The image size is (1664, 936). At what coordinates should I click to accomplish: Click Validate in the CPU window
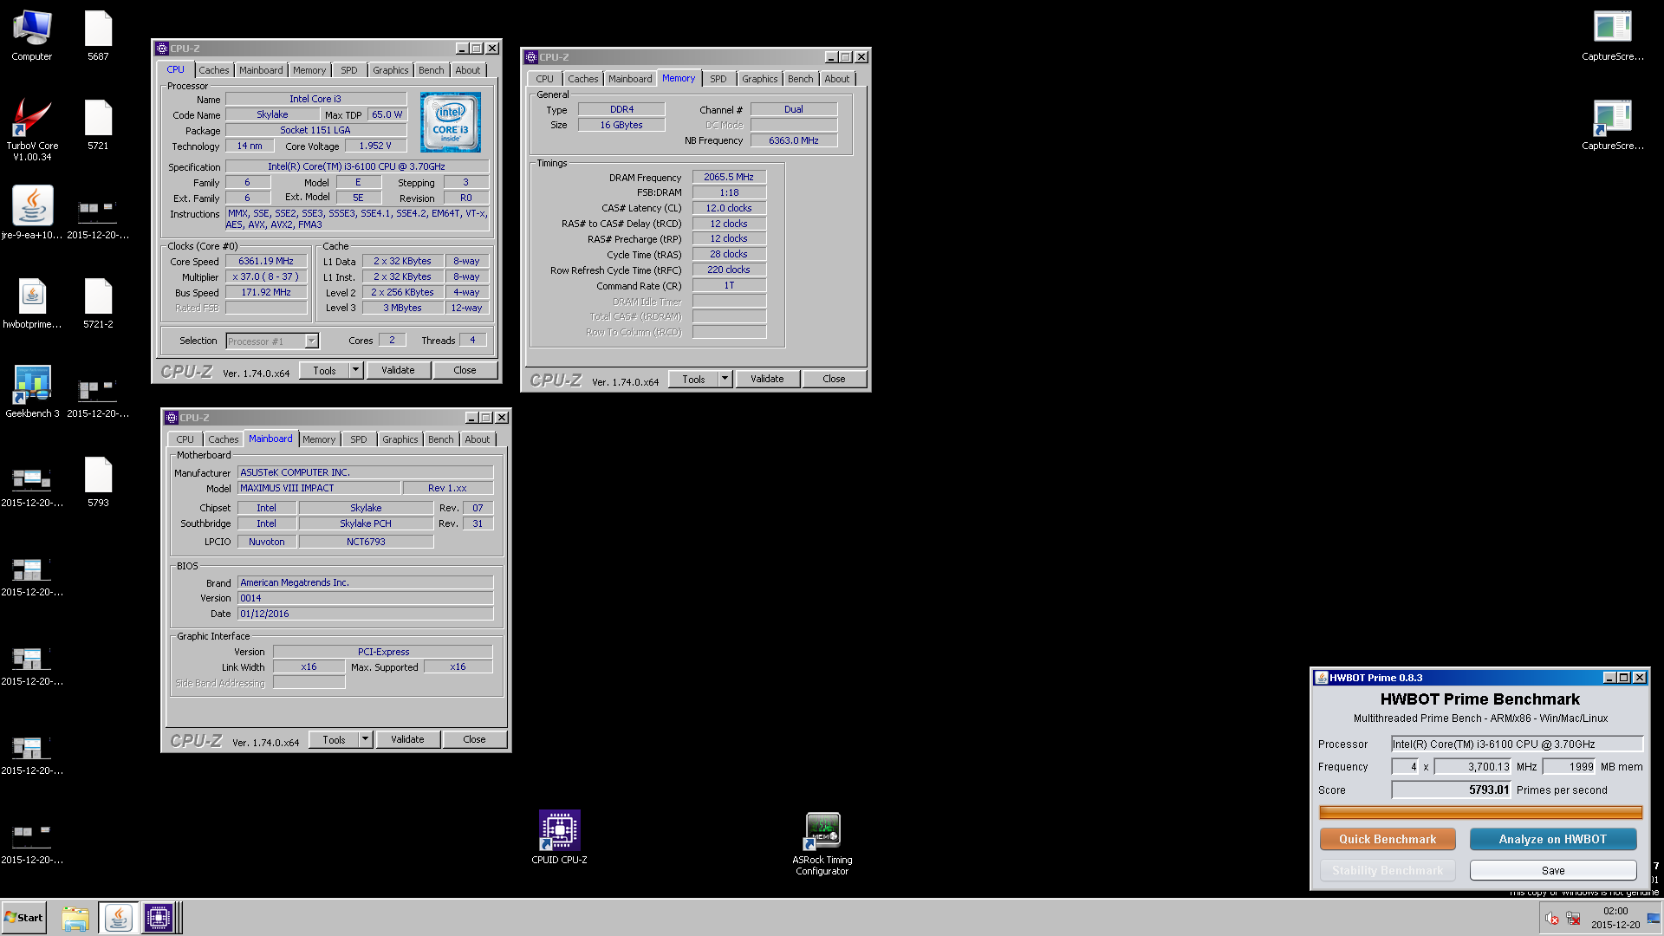398,370
